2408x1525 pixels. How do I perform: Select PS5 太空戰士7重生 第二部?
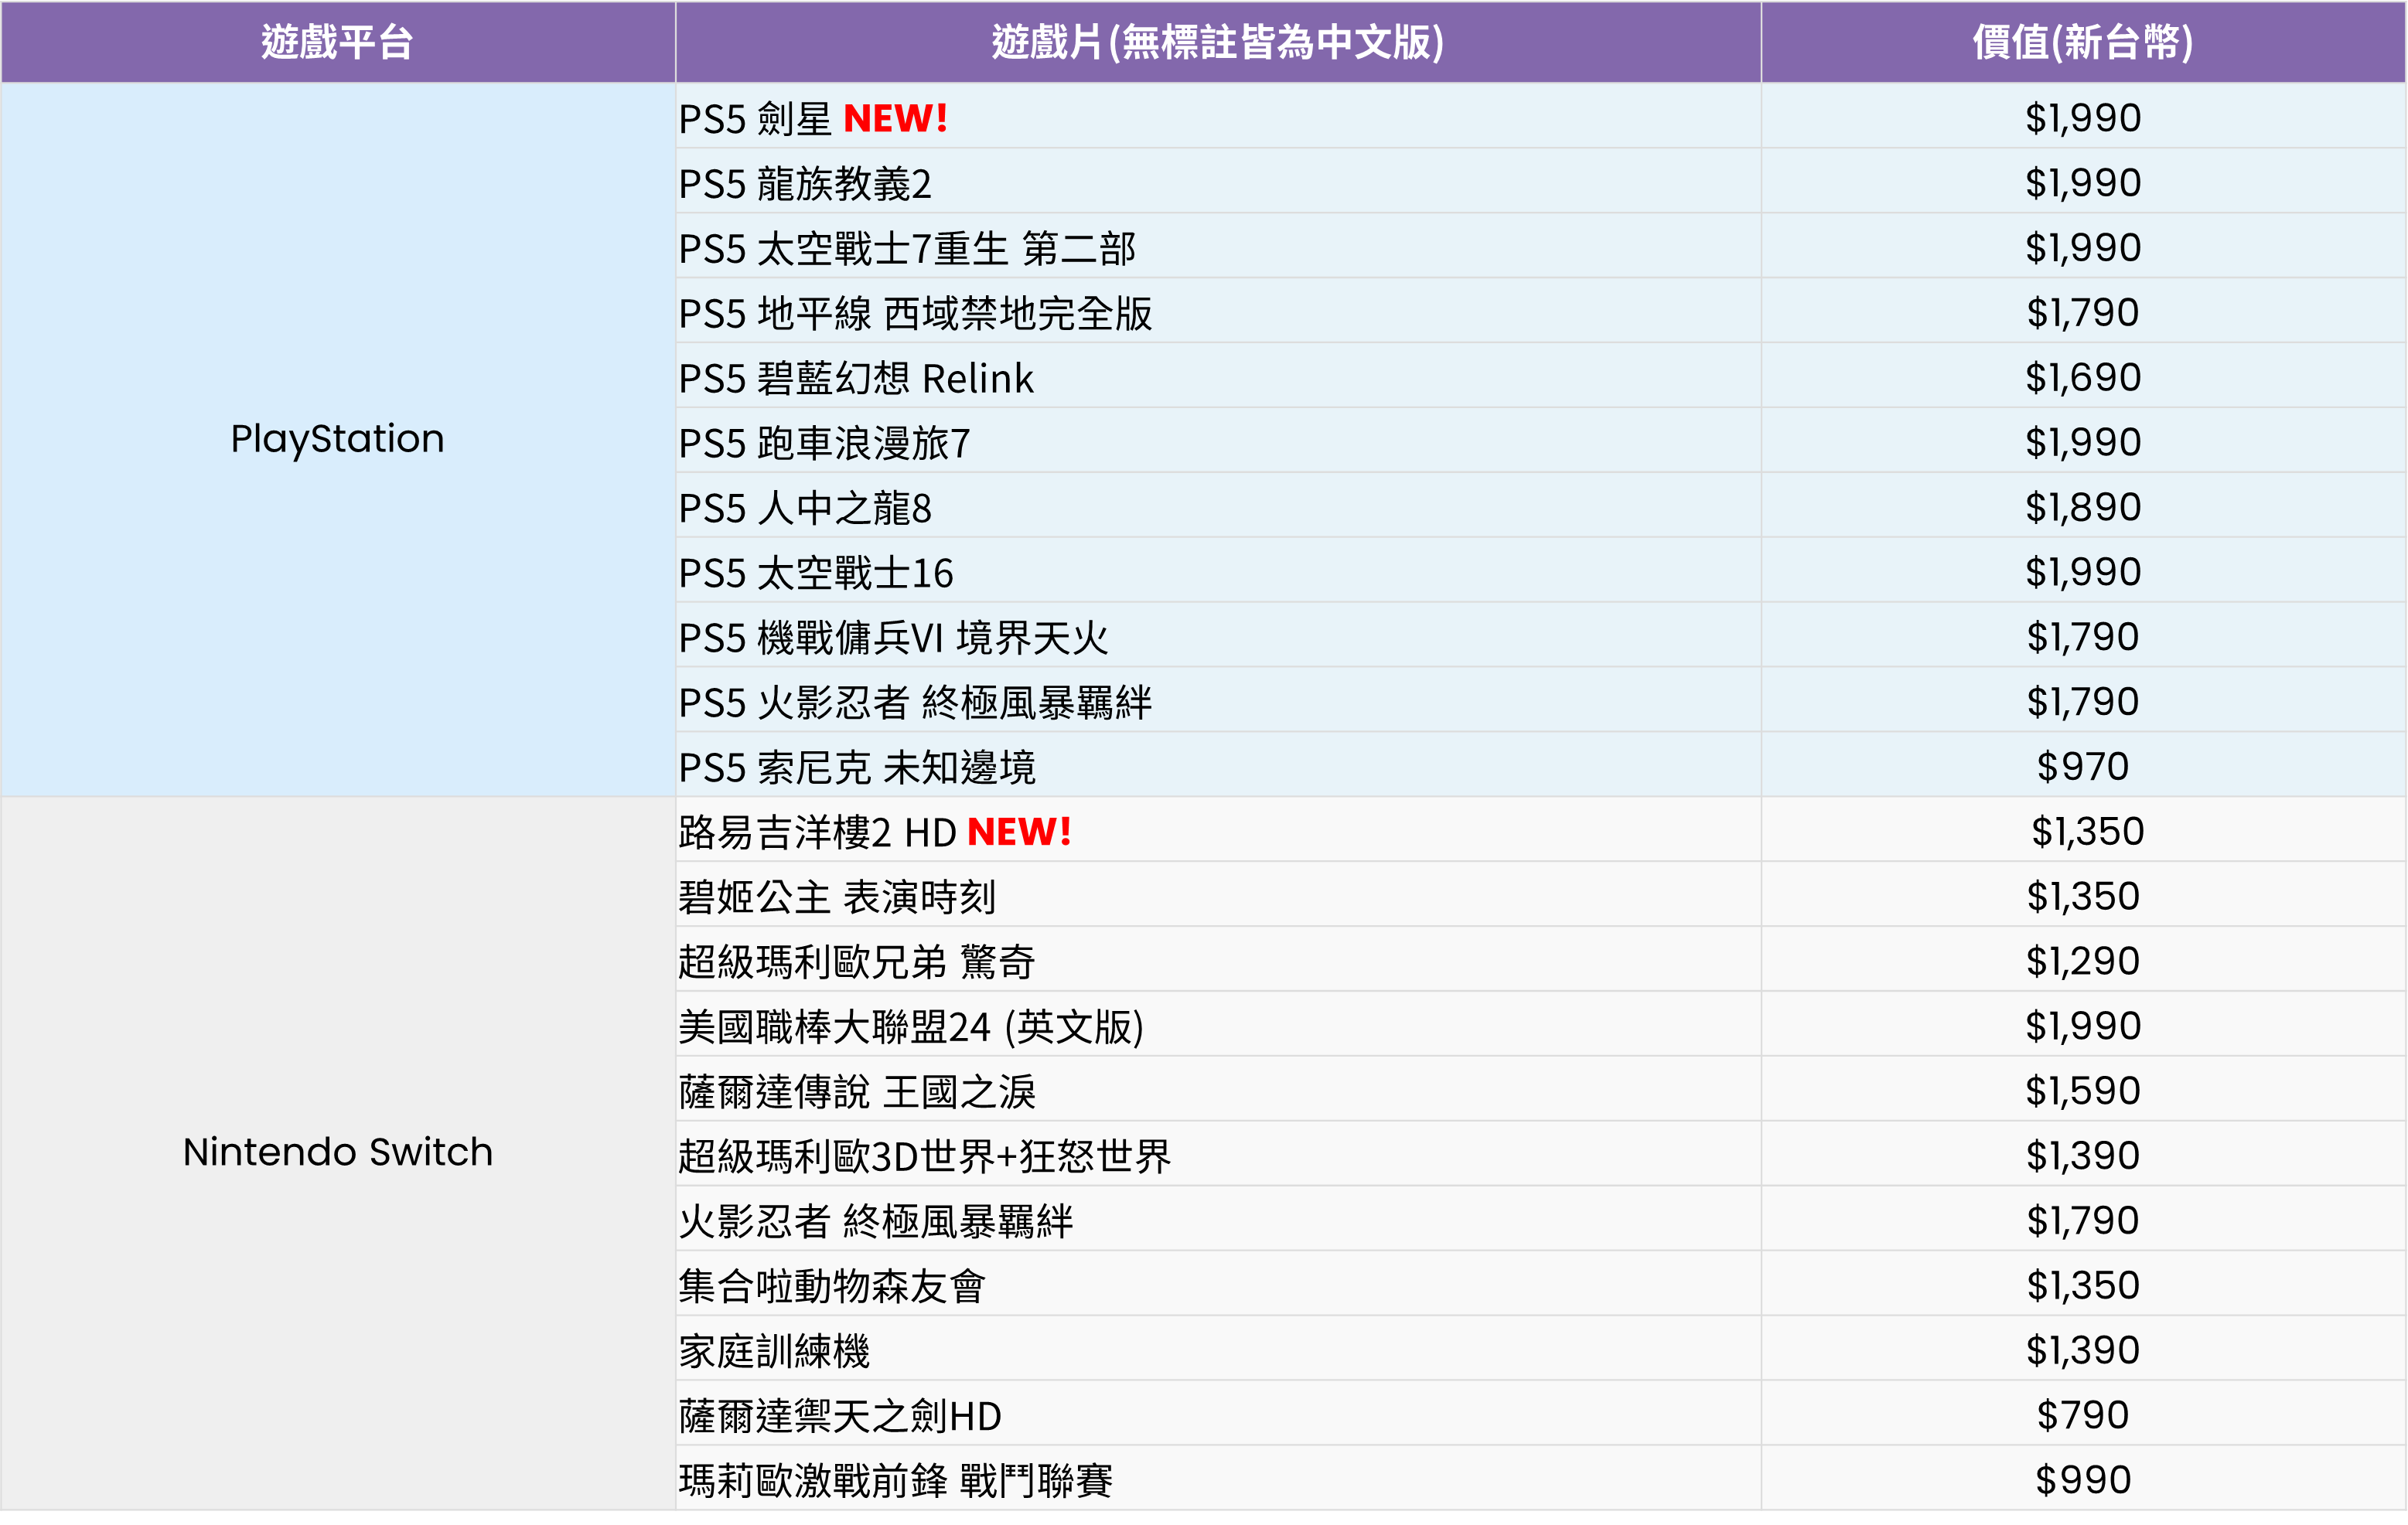(x=907, y=249)
